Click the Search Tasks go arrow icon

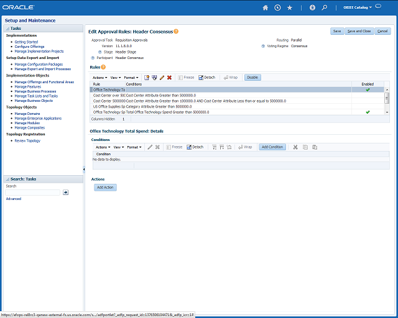(x=65, y=193)
